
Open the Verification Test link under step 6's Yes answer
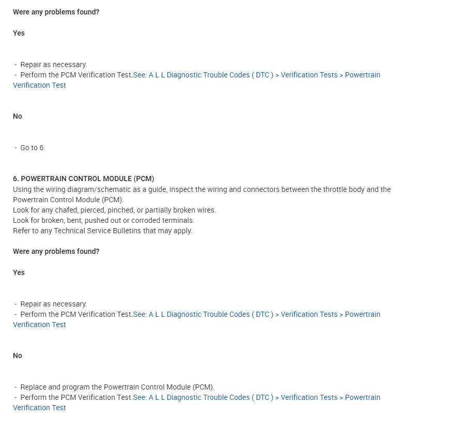tap(256, 314)
